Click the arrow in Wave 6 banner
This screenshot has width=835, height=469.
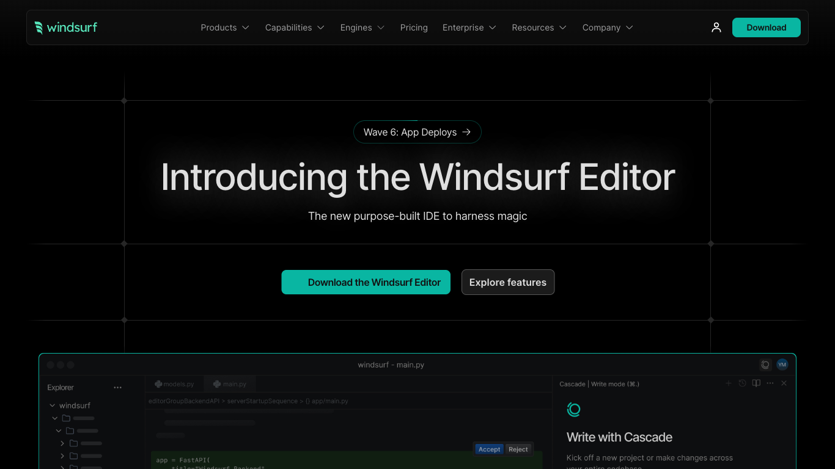(x=467, y=132)
